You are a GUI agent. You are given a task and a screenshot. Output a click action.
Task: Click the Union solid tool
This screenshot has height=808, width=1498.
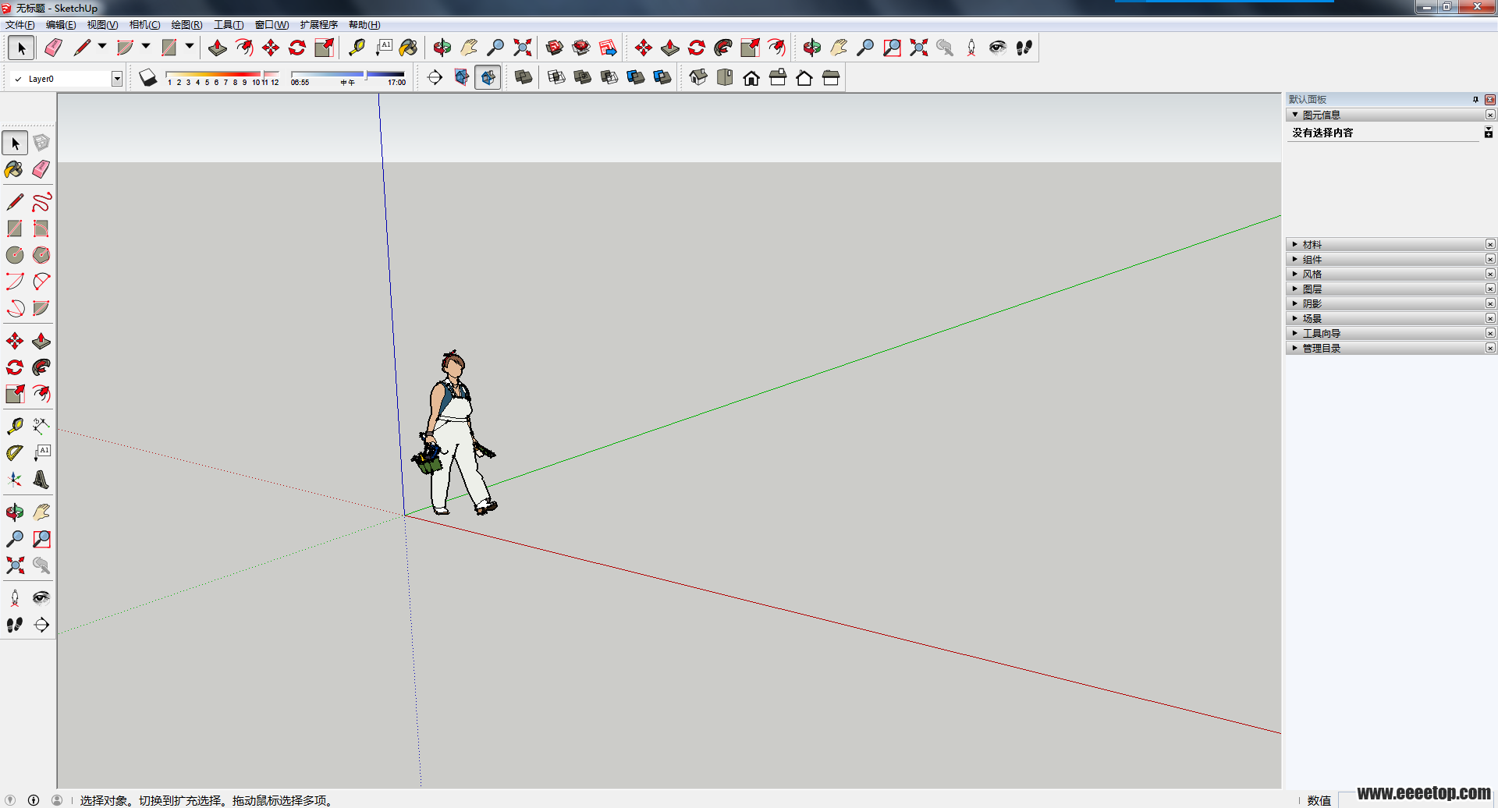583,77
